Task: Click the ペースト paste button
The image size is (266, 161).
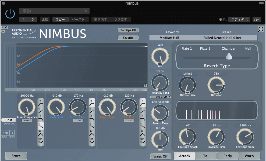Action: [x=78, y=20]
